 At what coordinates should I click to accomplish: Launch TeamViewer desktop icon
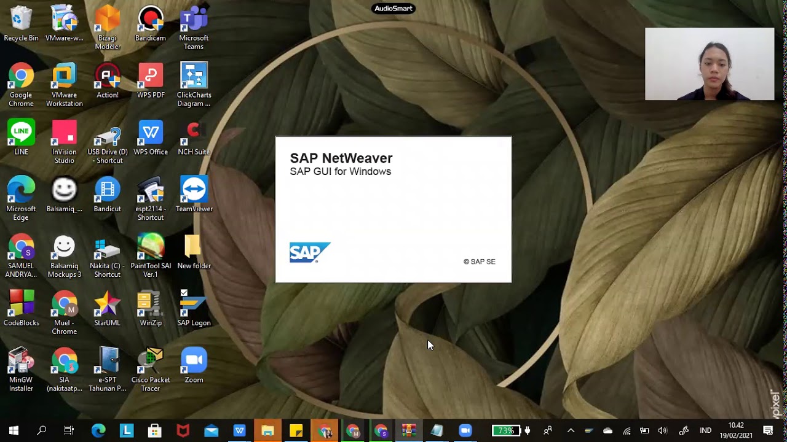click(x=194, y=195)
